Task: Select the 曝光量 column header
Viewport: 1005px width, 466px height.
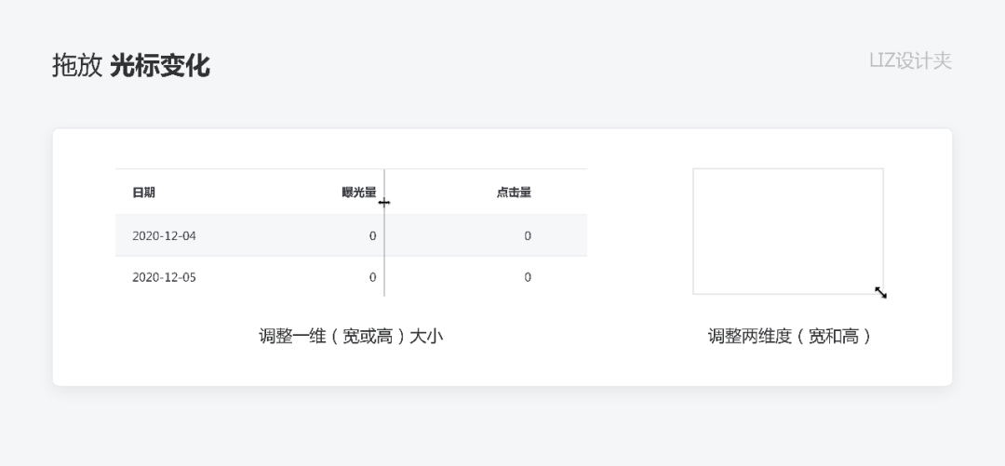Action: [359, 193]
